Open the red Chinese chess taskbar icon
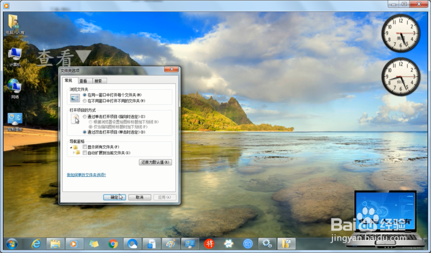This screenshot has width=431, height=253. pyautogui.click(x=209, y=244)
